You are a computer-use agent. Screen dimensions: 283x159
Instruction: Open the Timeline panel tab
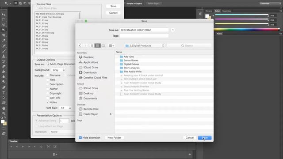[x=13, y=141]
